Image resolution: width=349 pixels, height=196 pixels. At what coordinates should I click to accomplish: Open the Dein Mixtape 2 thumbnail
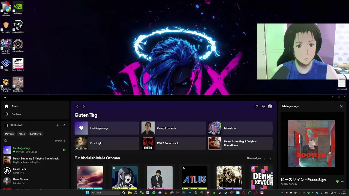coord(125,178)
